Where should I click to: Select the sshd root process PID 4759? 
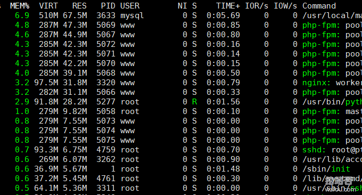[x=181, y=150]
